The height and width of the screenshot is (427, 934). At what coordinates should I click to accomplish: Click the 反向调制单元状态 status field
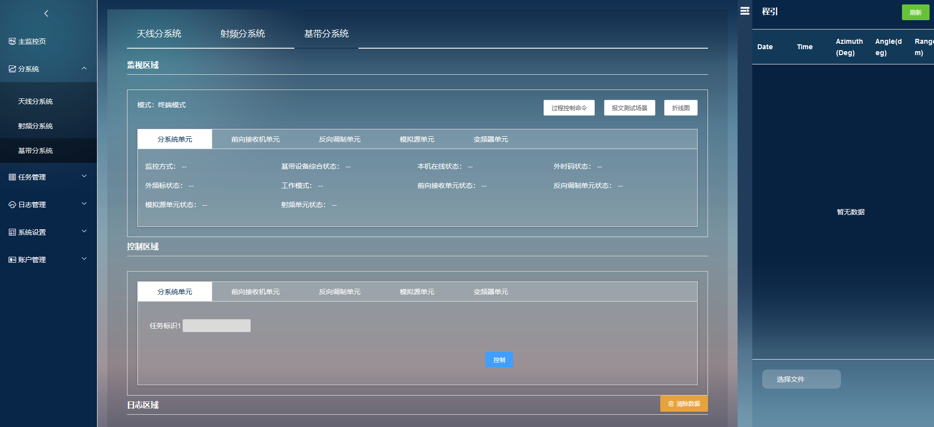588,185
